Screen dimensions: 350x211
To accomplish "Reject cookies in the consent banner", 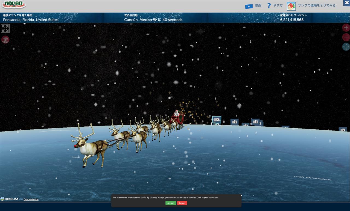I will [182, 203].
